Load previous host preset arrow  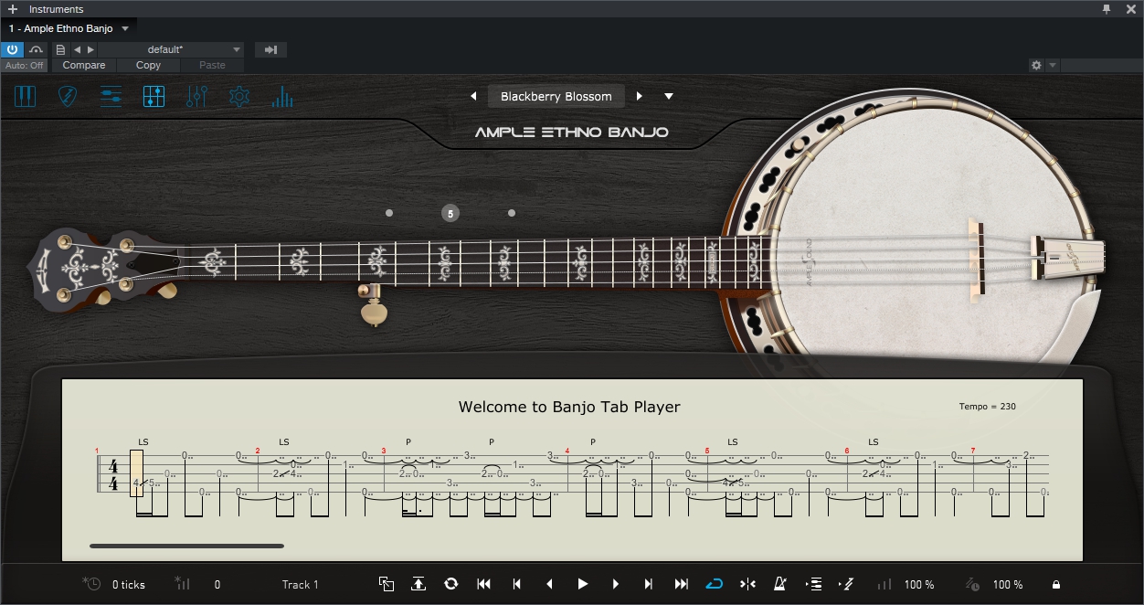[77, 49]
